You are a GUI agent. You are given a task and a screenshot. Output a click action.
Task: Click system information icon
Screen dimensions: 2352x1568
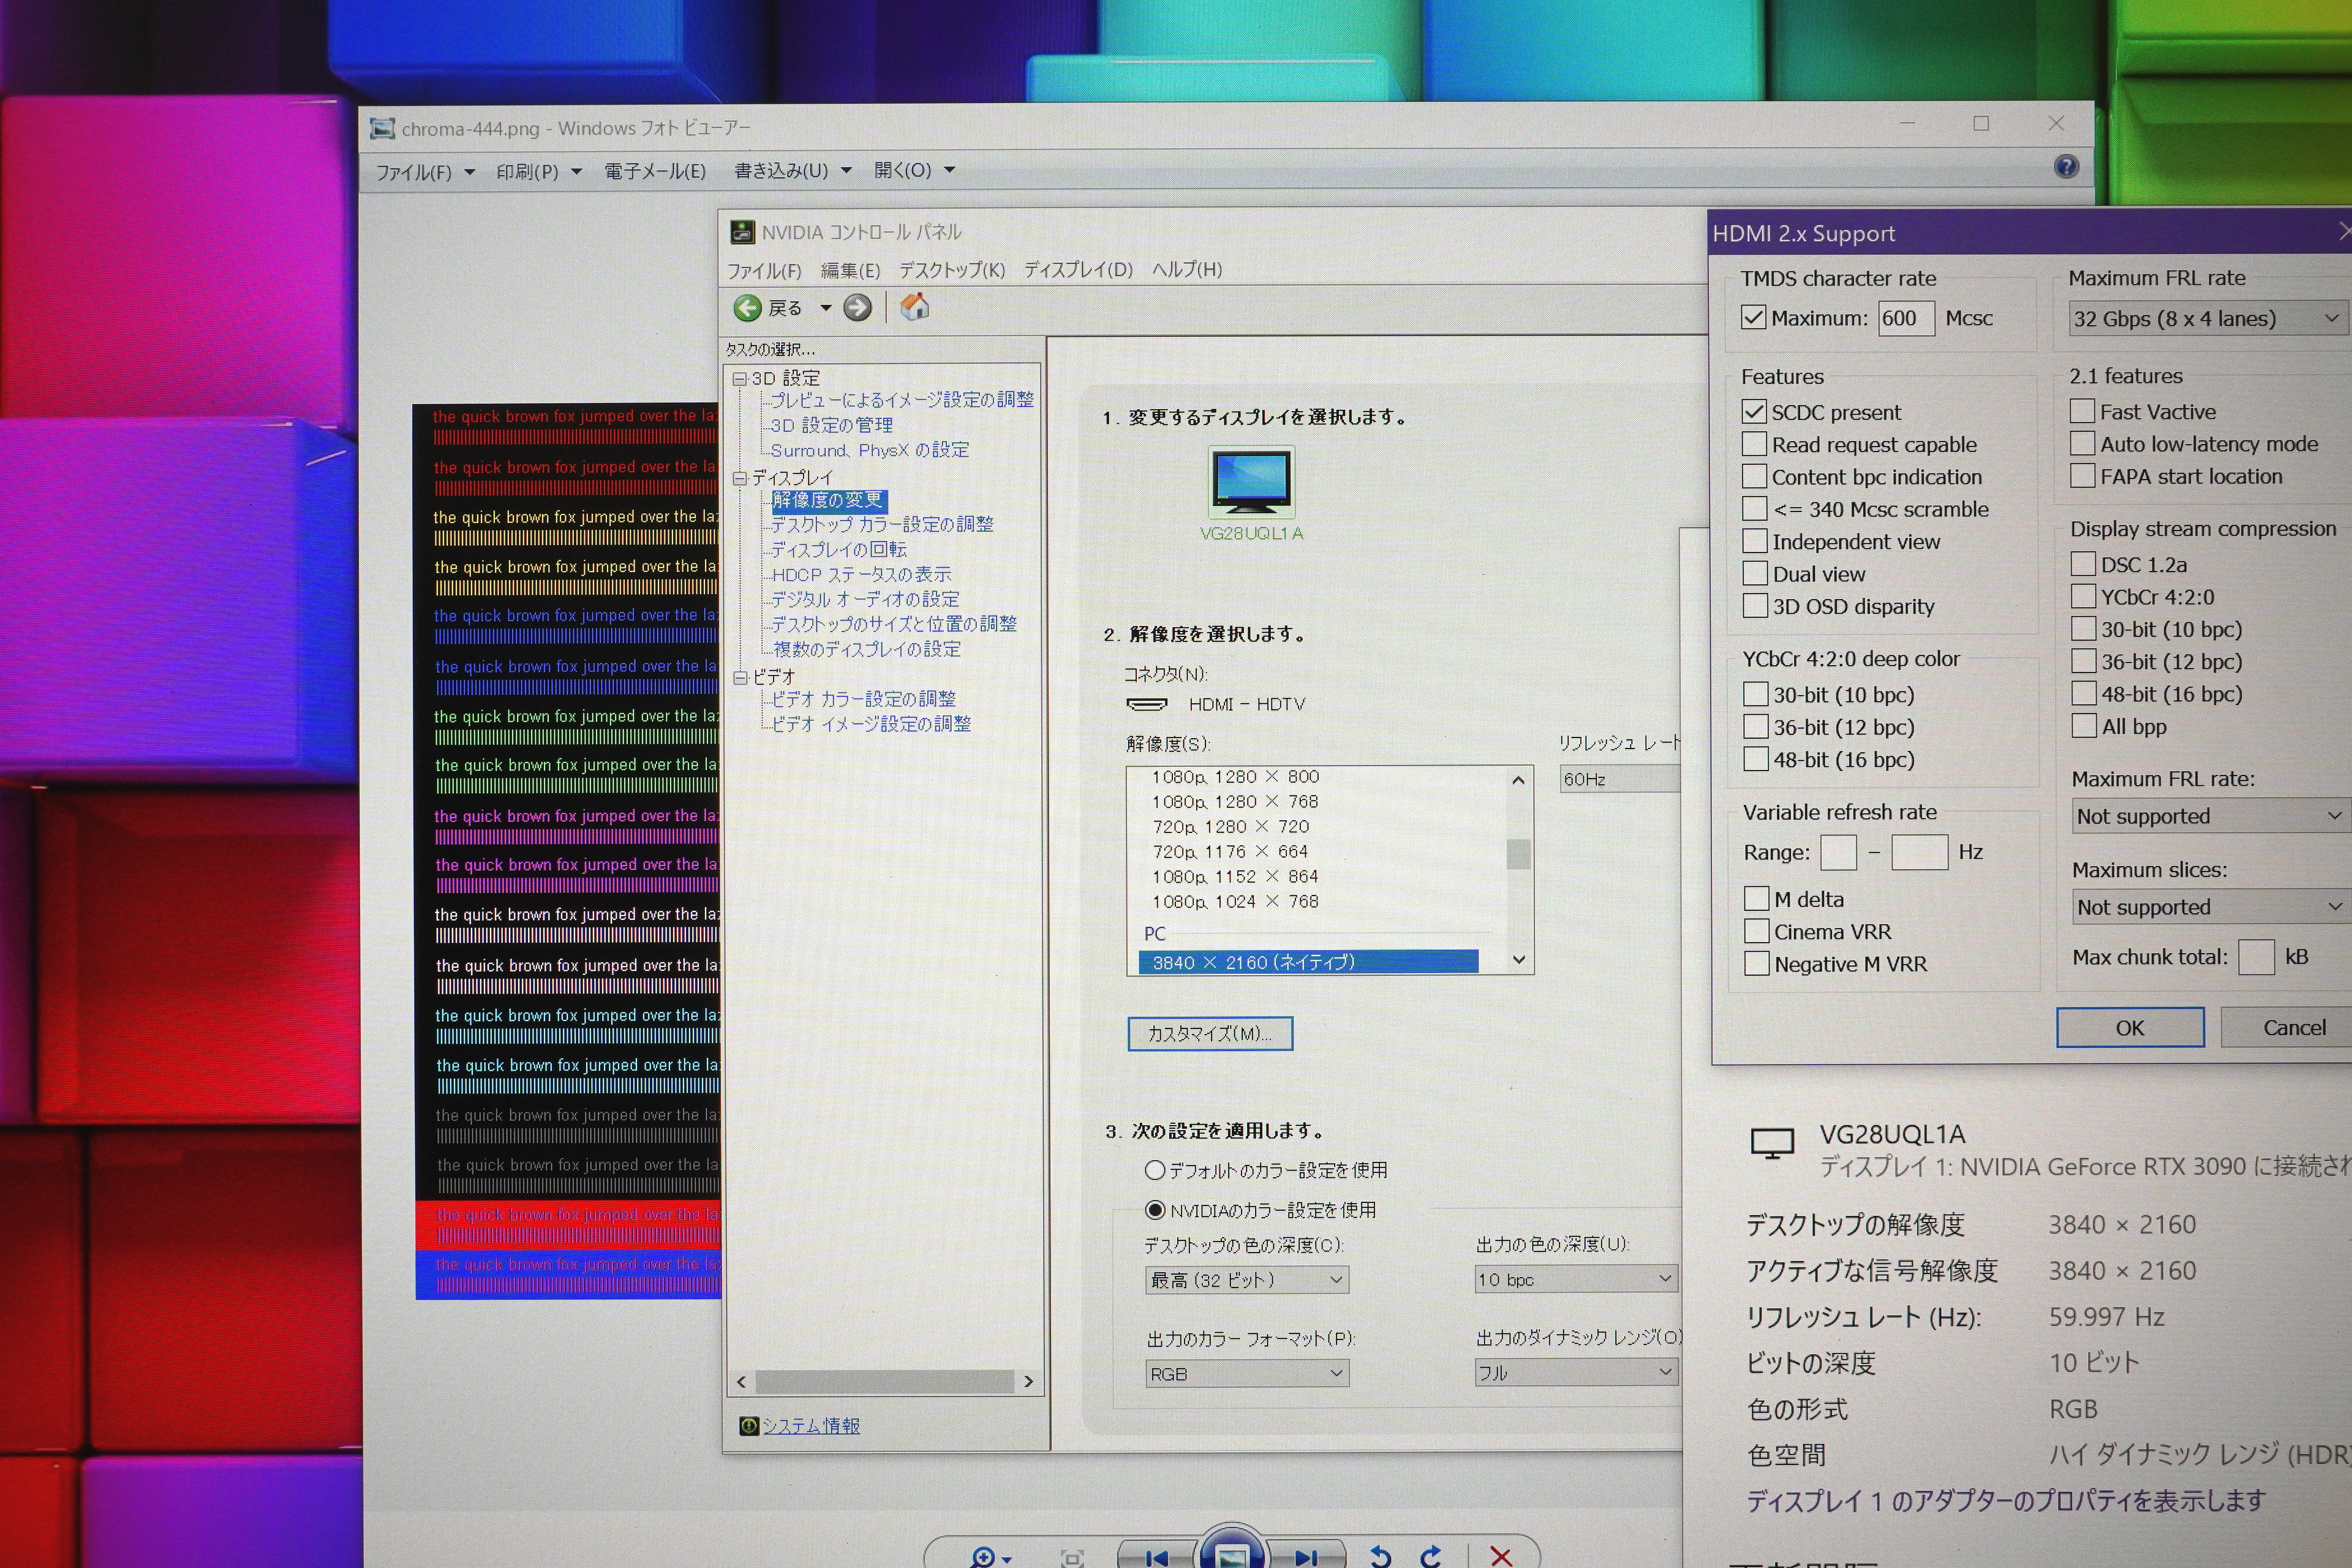pyautogui.click(x=748, y=1425)
